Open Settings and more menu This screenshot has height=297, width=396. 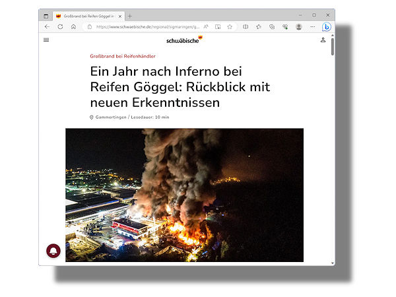[313, 27]
